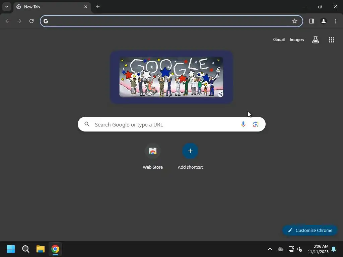Start voice search with microphone

click(243, 124)
